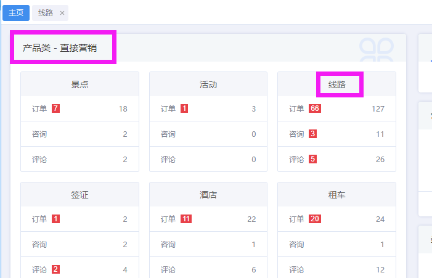This screenshot has width=432, height=278.
Task: Open the 景点 card header
Action: tap(80, 84)
